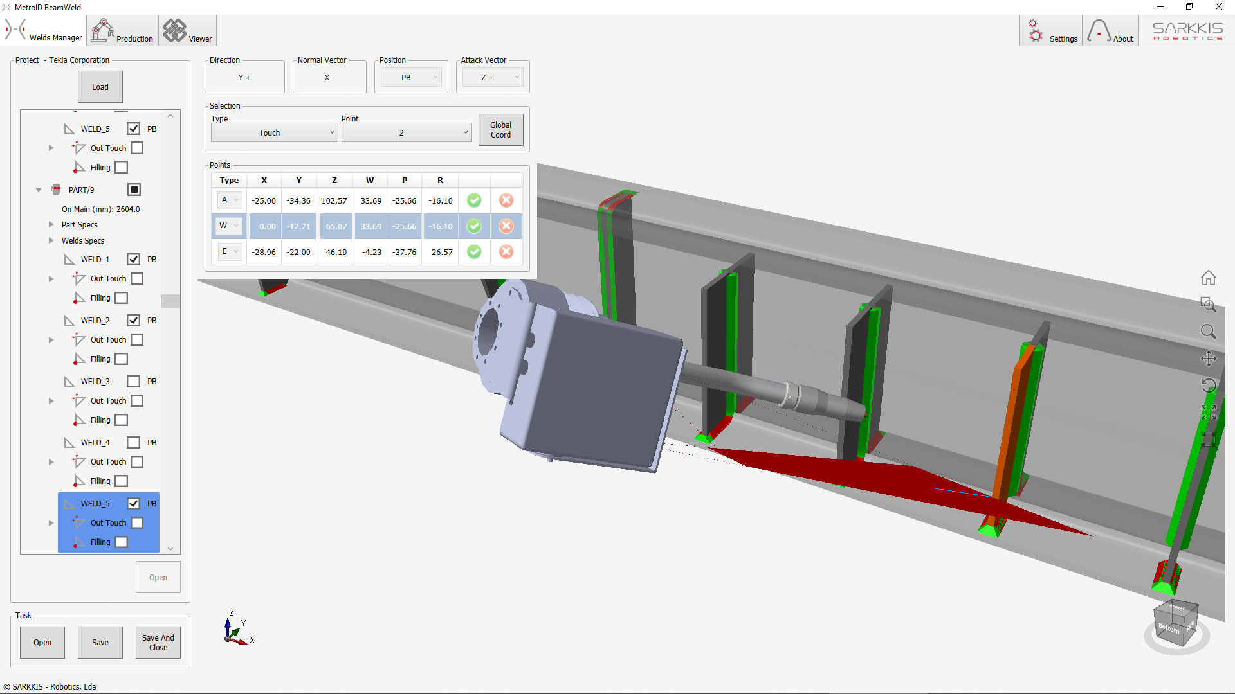1235x694 pixels.
Task: Enable Filling checkbox under WELD_2
Action: click(x=122, y=359)
